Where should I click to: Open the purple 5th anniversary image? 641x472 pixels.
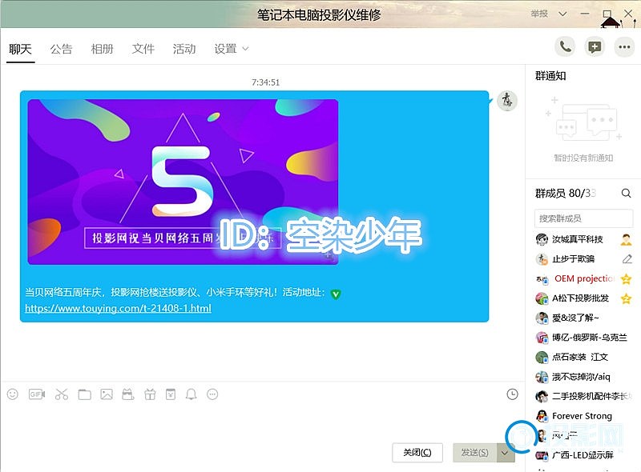pos(183,182)
